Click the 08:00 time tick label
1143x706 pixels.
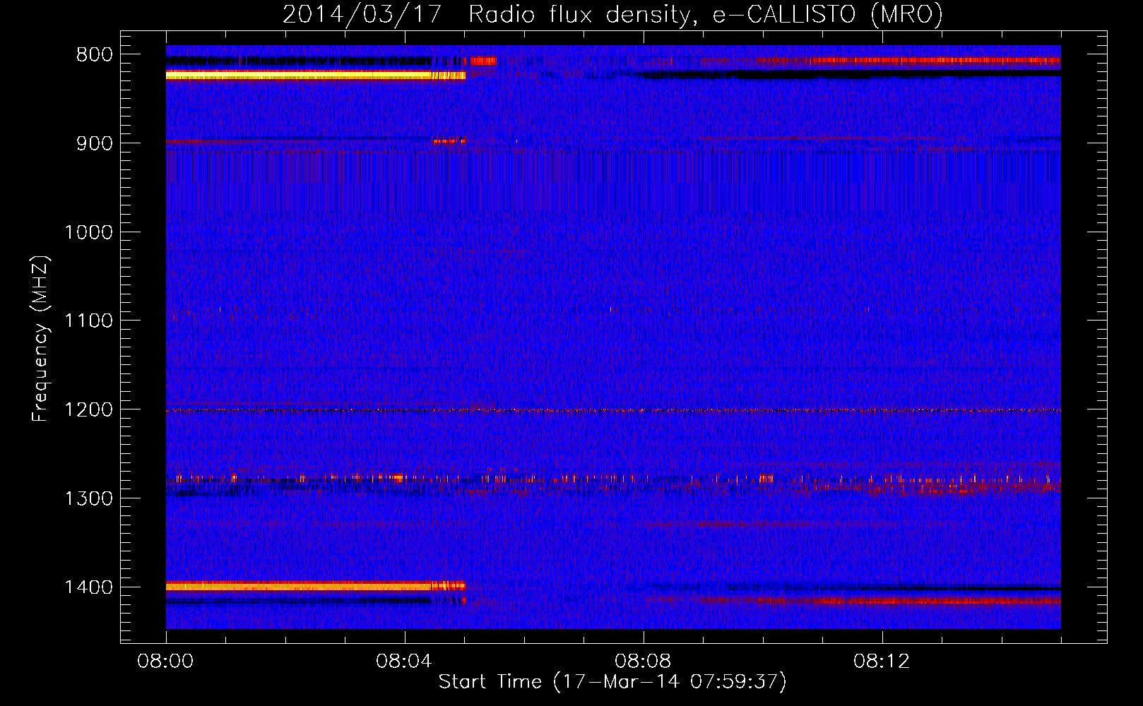[x=166, y=662]
